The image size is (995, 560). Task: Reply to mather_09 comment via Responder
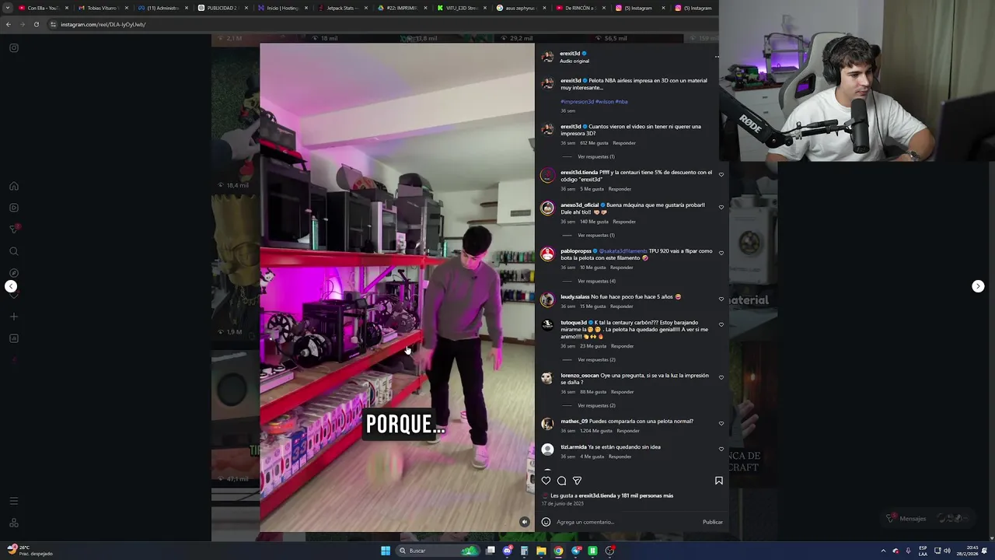(628, 431)
